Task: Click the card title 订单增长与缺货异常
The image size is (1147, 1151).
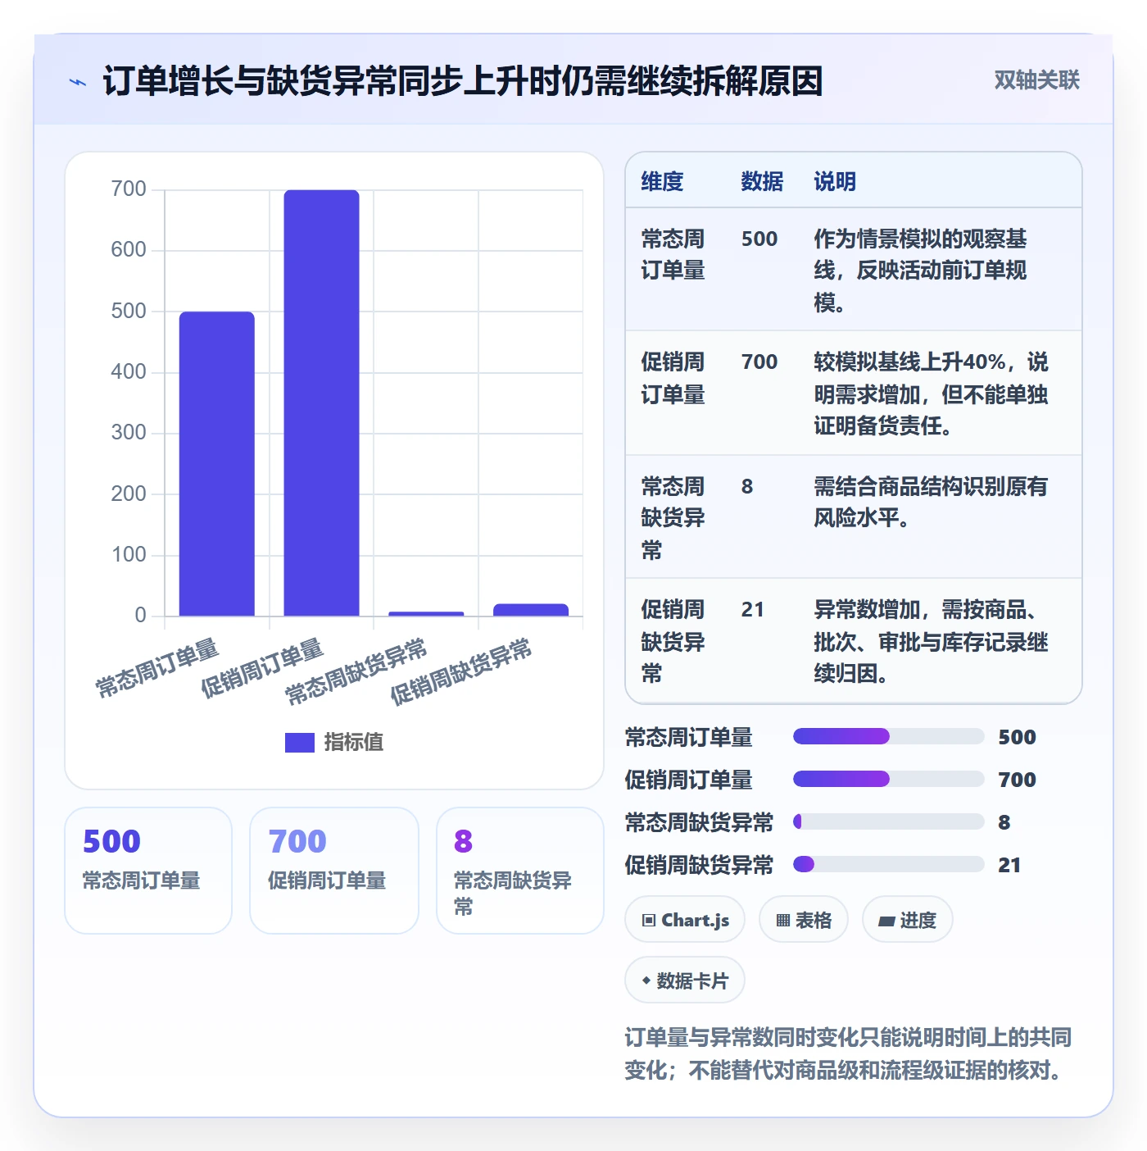Action: point(463,81)
